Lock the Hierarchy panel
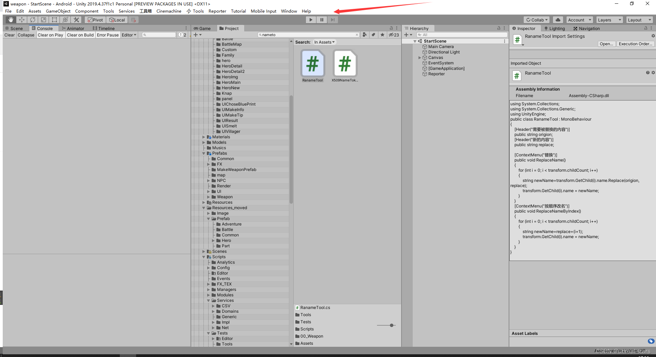The image size is (656, 357). [x=499, y=28]
